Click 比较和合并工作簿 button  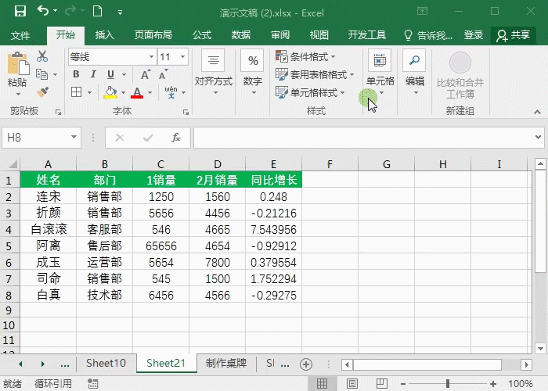coord(460,75)
